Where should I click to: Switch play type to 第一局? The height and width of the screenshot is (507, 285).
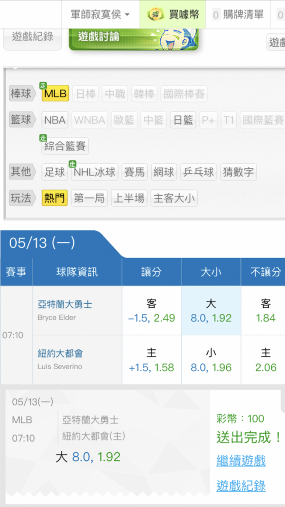(x=89, y=198)
